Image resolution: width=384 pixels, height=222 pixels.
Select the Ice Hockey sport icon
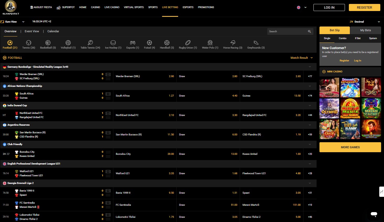click(x=113, y=43)
